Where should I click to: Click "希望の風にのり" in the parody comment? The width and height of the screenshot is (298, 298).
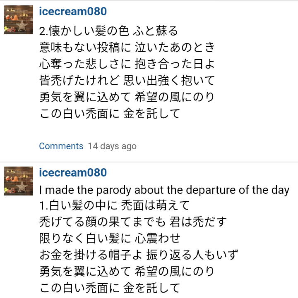point(175,272)
